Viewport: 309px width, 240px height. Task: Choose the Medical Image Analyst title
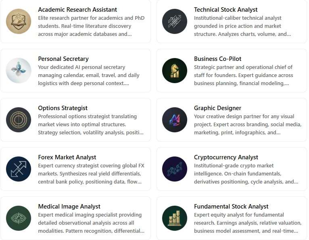coord(69,207)
